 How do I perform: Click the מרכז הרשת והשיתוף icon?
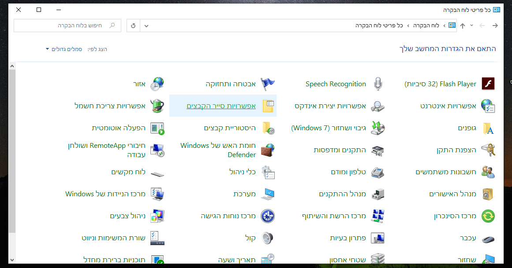click(378, 216)
